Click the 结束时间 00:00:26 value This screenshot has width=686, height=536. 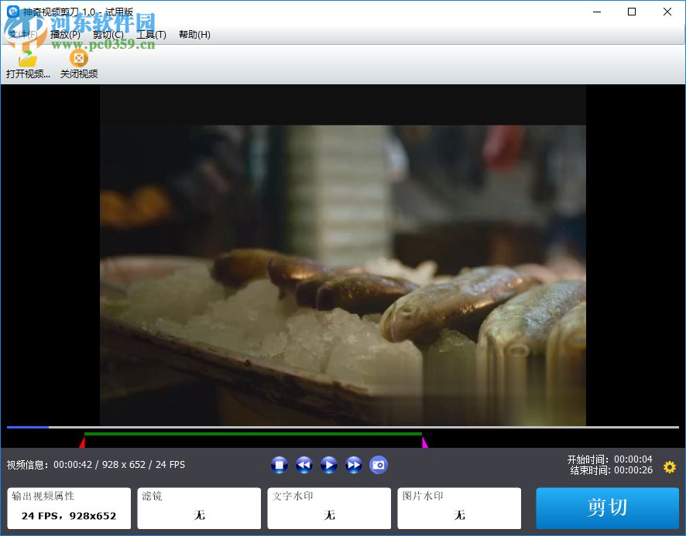click(x=633, y=470)
